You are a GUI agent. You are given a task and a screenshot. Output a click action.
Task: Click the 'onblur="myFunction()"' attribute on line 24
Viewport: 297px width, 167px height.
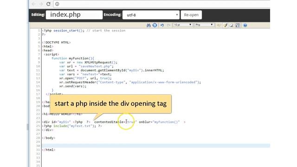159,122
